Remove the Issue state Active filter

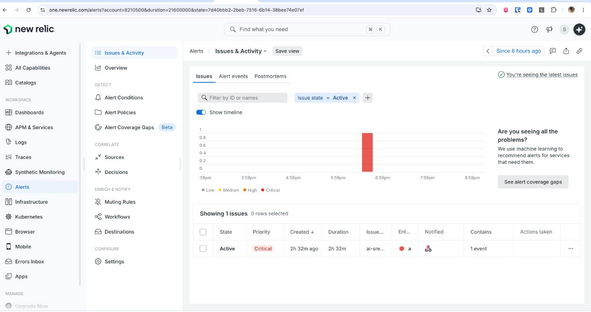pos(354,98)
